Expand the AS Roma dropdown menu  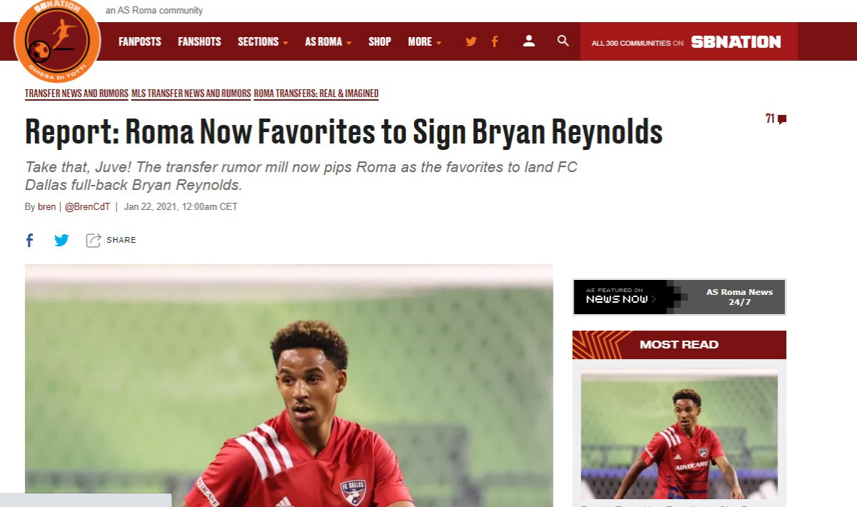328,41
